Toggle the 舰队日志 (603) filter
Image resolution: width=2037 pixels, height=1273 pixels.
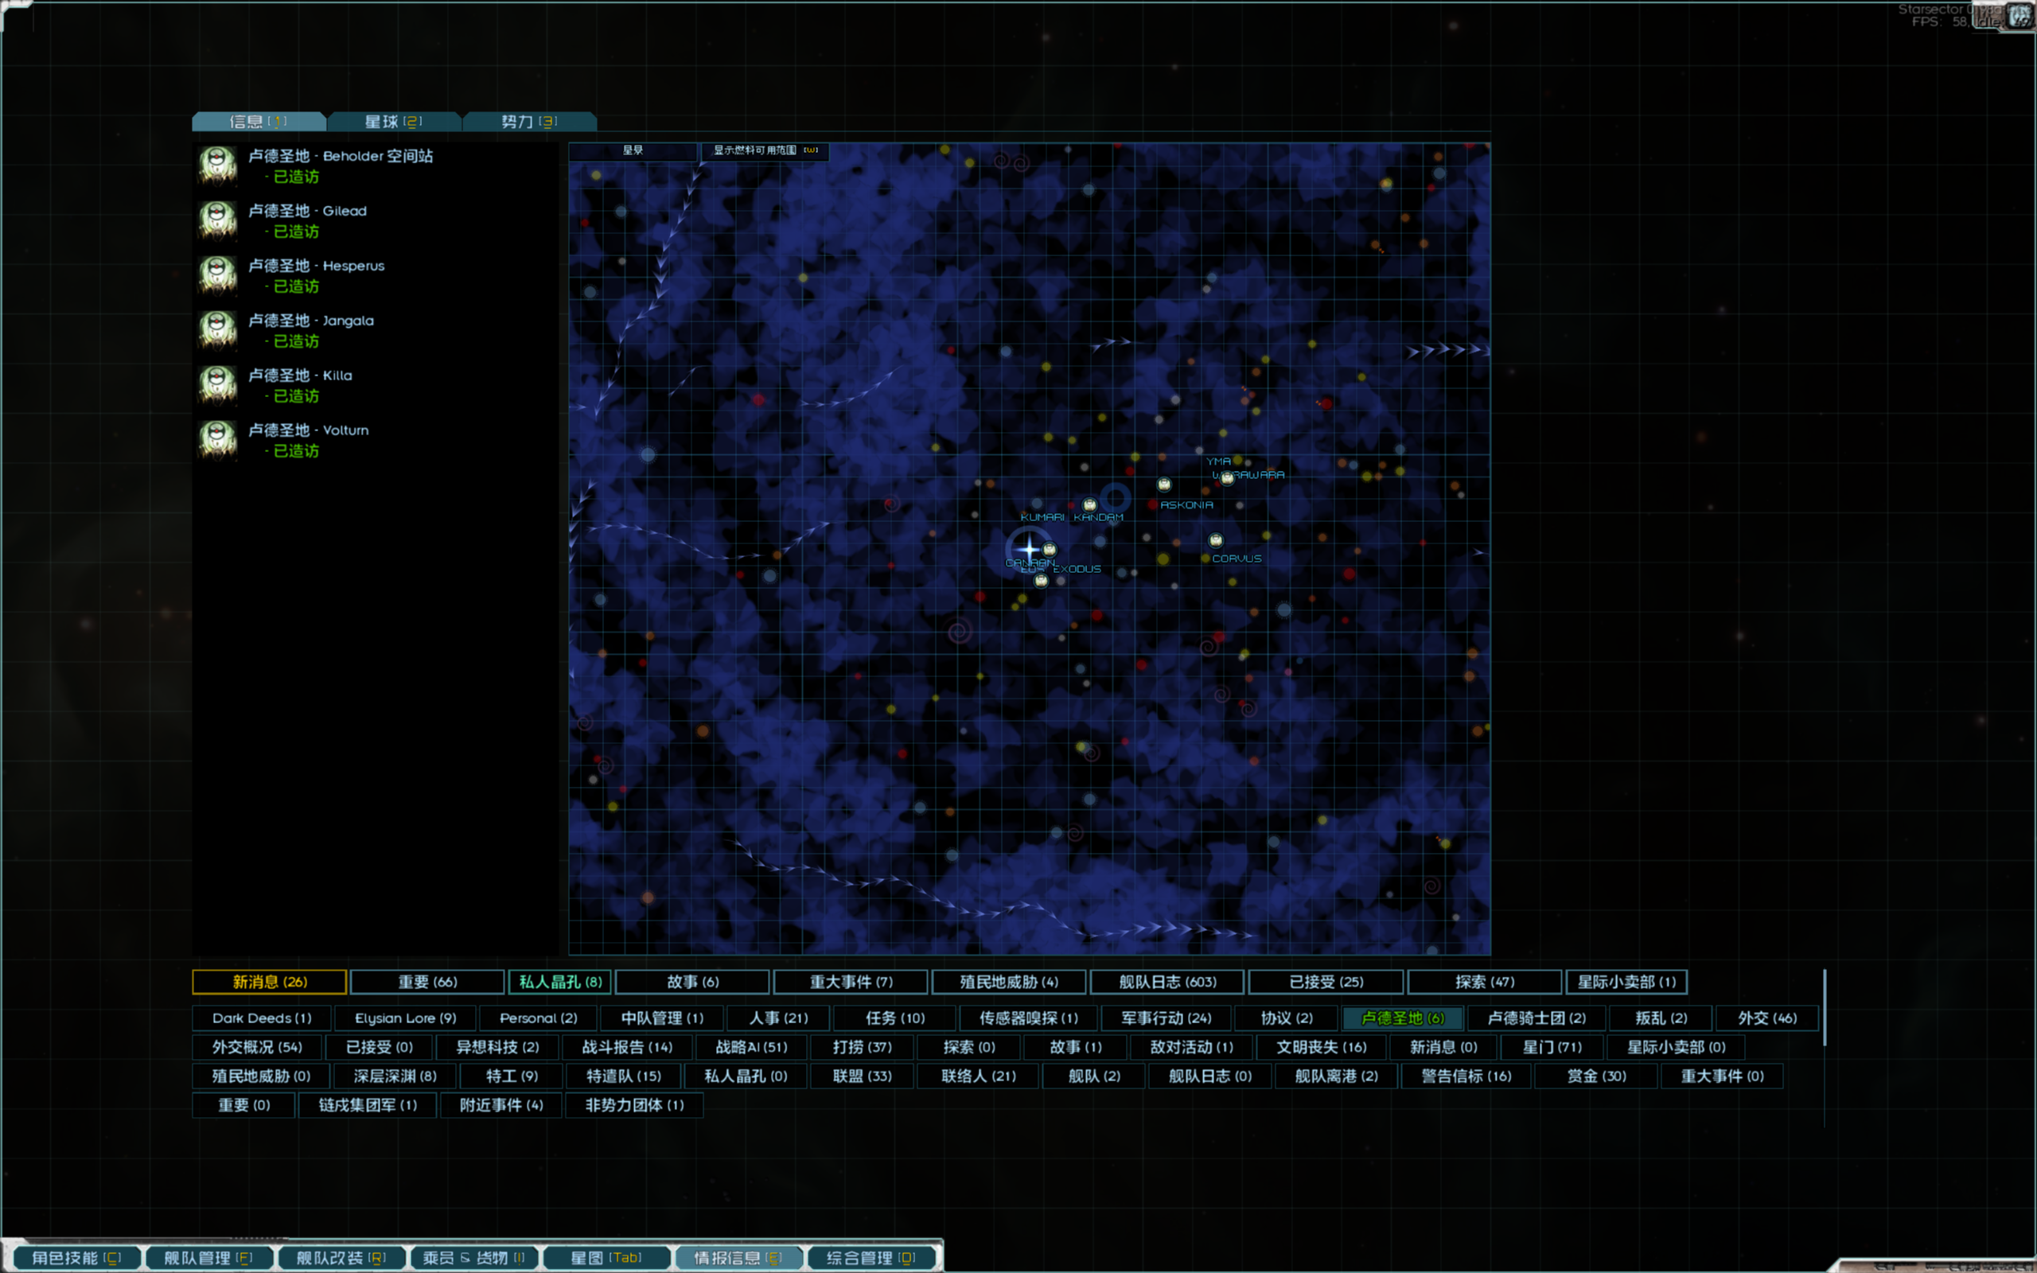pos(1167,982)
